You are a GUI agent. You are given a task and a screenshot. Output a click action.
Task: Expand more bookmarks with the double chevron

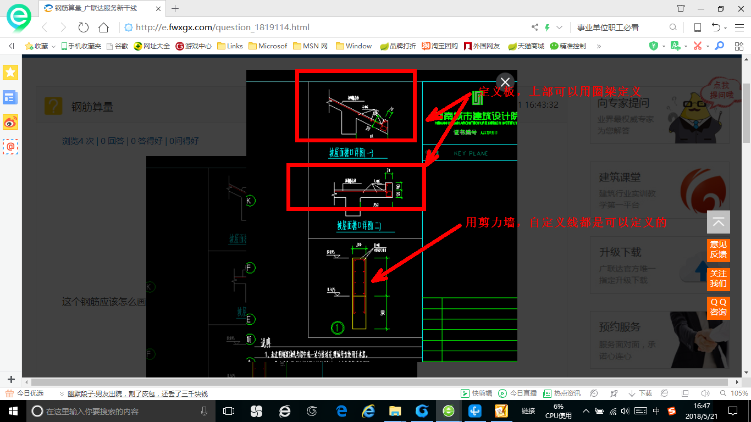tap(599, 46)
